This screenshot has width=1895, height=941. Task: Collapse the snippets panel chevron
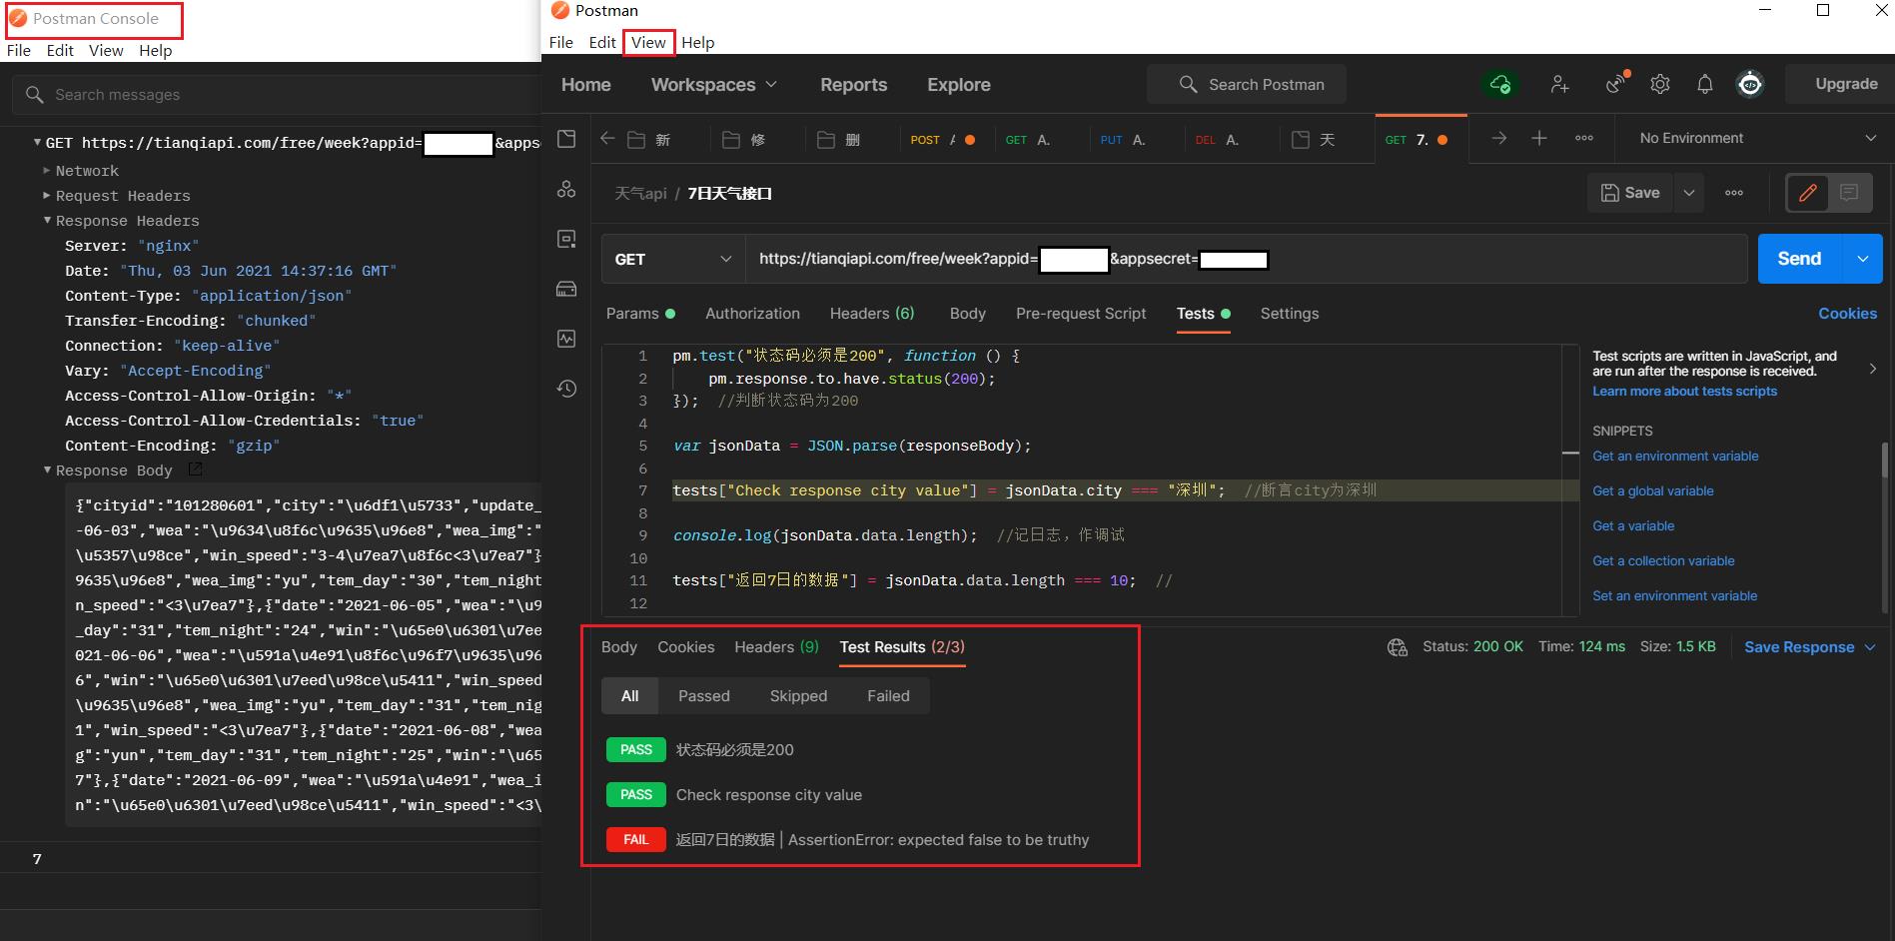click(1873, 369)
